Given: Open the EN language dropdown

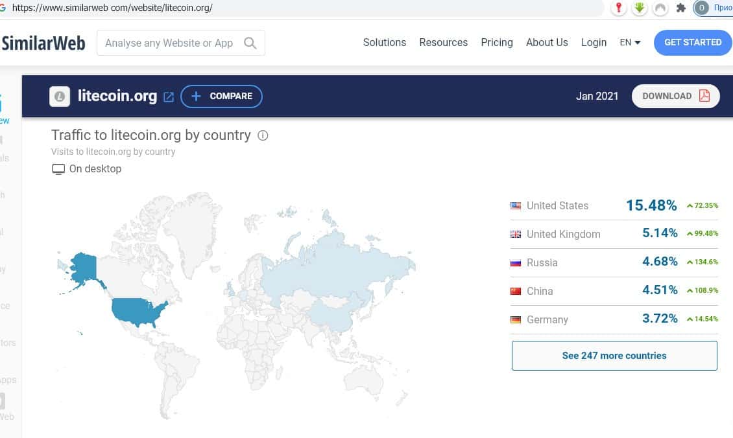Looking at the screenshot, I should click(x=630, y=42).
